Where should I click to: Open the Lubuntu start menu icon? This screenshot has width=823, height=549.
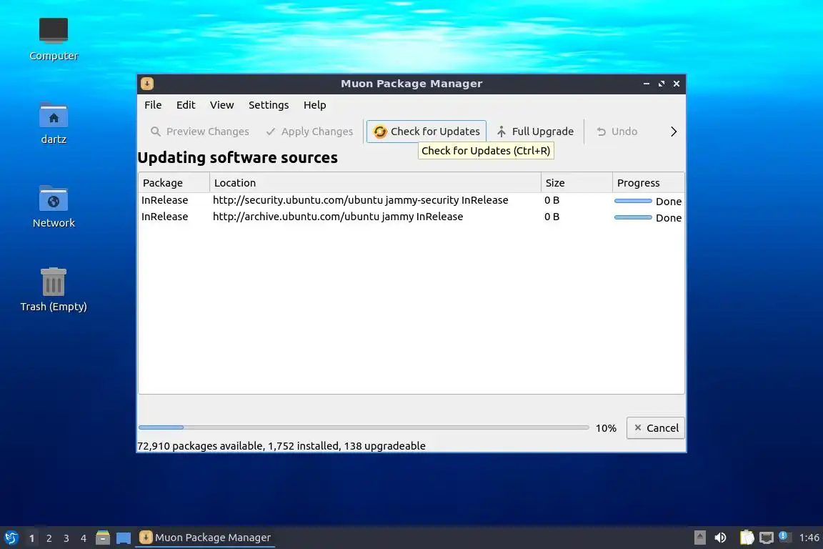click(11, 538)
